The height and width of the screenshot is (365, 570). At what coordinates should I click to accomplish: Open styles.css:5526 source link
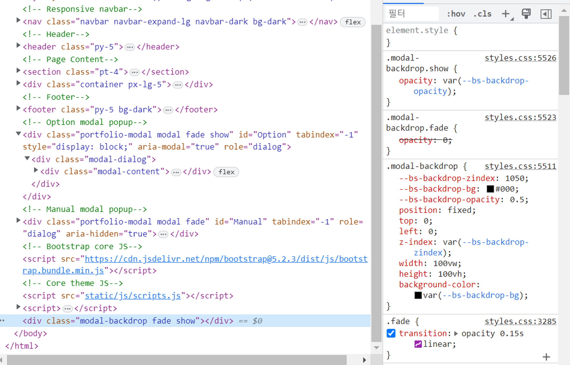point(520,58)
